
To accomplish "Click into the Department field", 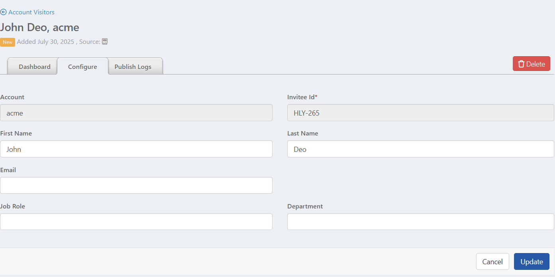I will (x=420, y=222).
